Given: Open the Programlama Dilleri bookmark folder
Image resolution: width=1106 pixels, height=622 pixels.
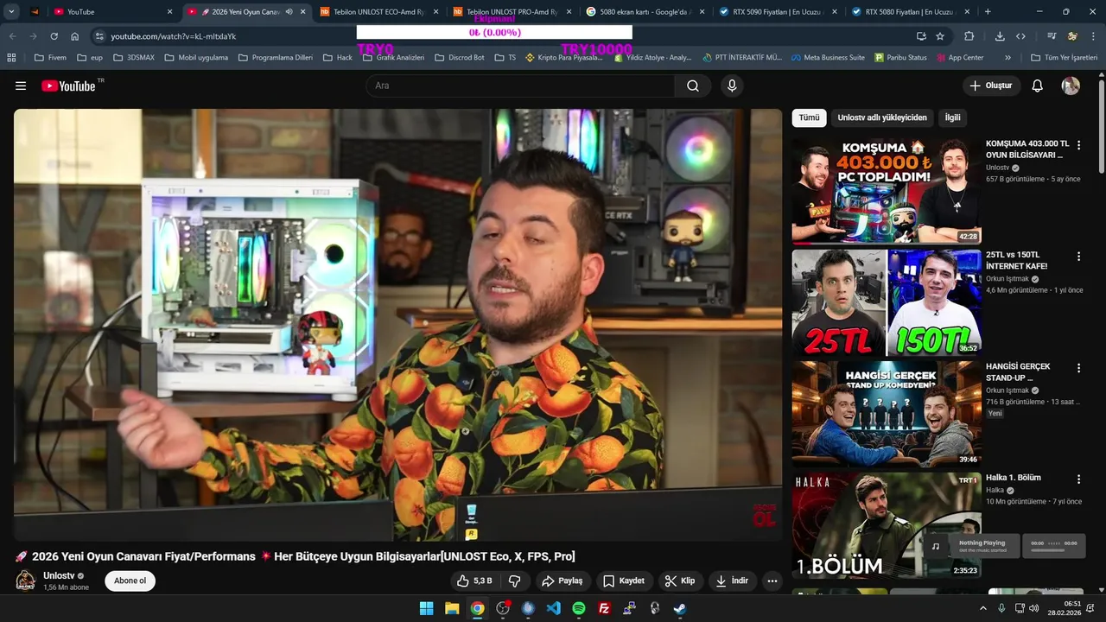Looking at the screenshot, I should [x=275, y=58].
